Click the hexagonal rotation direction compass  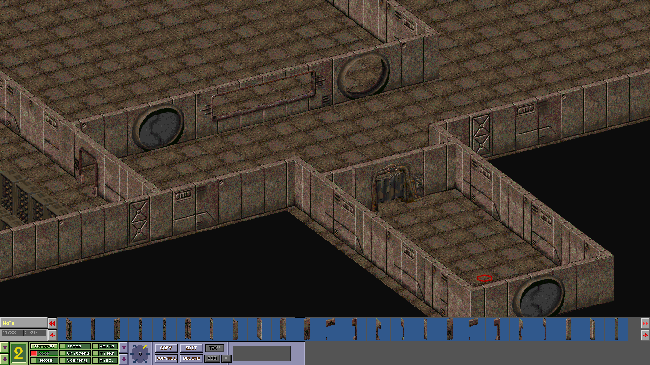[140, 354]
